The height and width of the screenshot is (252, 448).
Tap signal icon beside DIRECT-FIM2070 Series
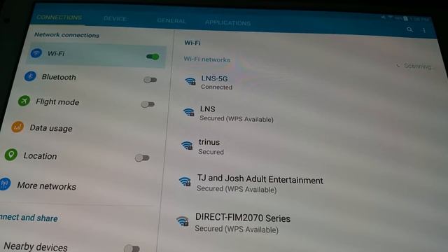183,221
